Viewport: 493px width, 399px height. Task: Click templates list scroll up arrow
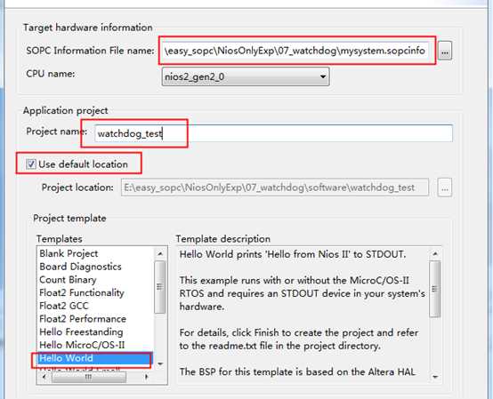click(160, 253)
